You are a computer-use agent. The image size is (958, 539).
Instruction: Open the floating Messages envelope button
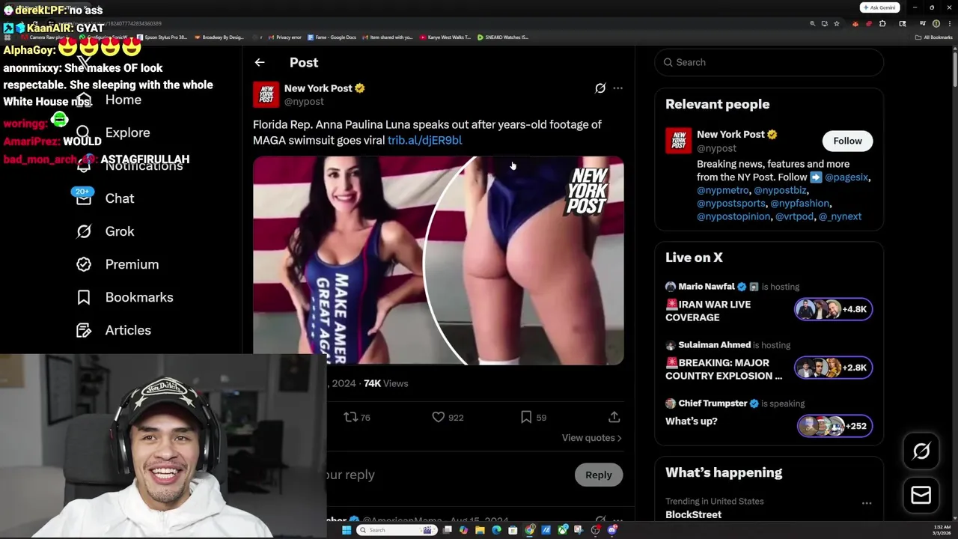[x=921, y=495]
